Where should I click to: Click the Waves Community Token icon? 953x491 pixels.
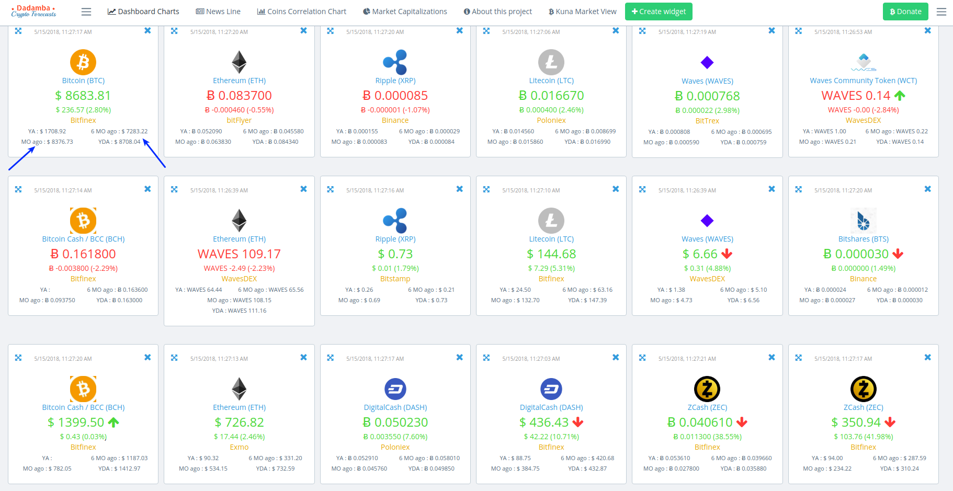(x=863, y=62)
